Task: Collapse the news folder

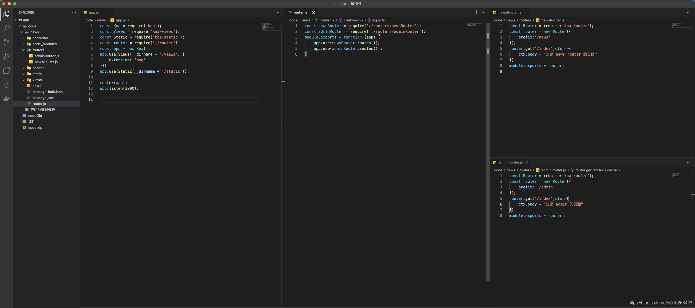Action: click(47, 32)
